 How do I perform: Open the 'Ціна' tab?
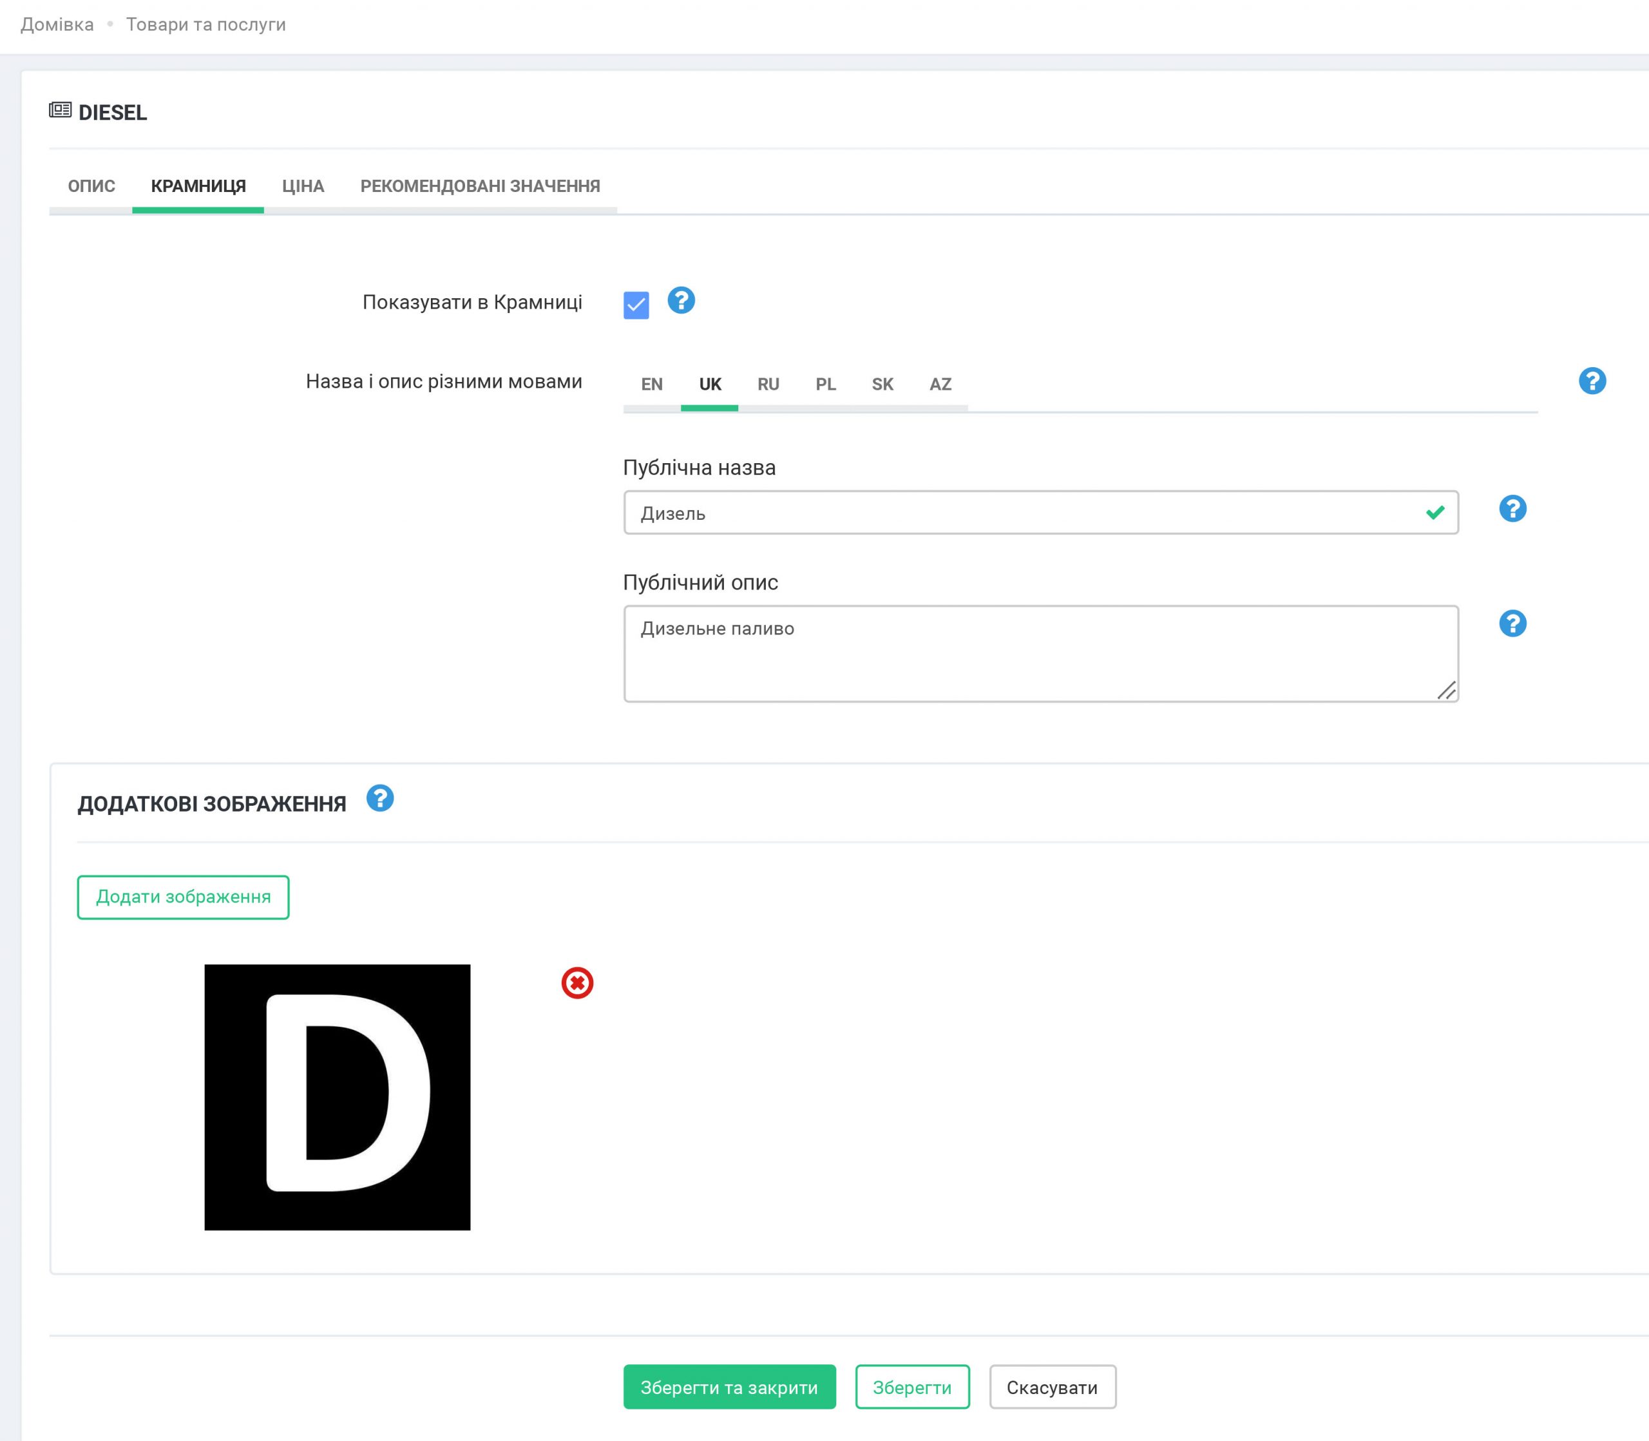click(x=303, y=187)
